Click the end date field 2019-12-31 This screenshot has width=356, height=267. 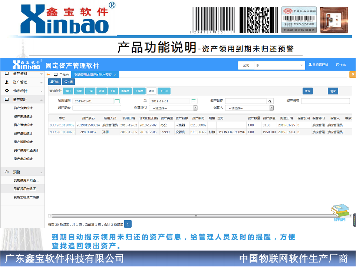[x=169, y=101]
